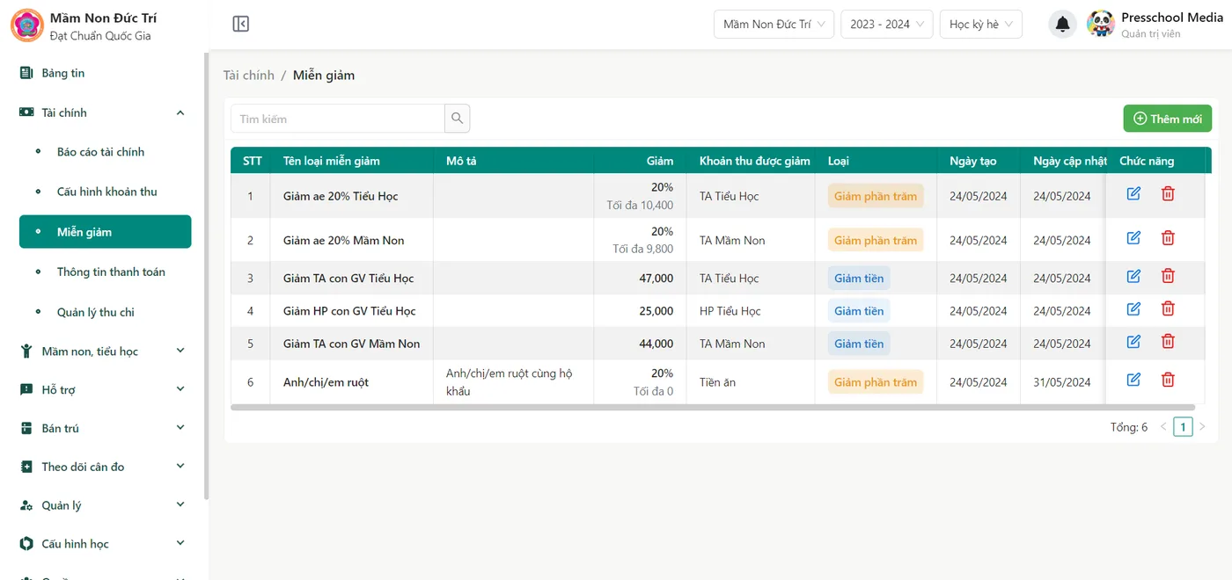Delete the "Giảm TA con GV Tiểu Học" row
The image size is (1232, 580).
[1168, 276]
